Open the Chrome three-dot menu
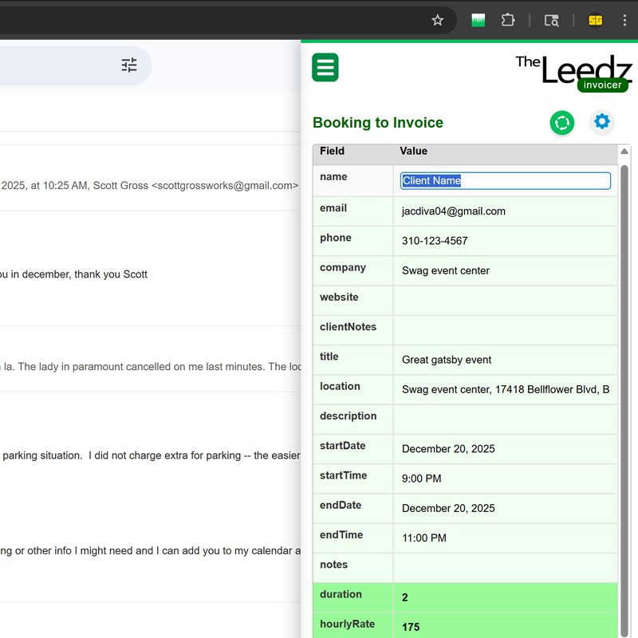This screenshot has height=638, width=638. coord(624,21)
